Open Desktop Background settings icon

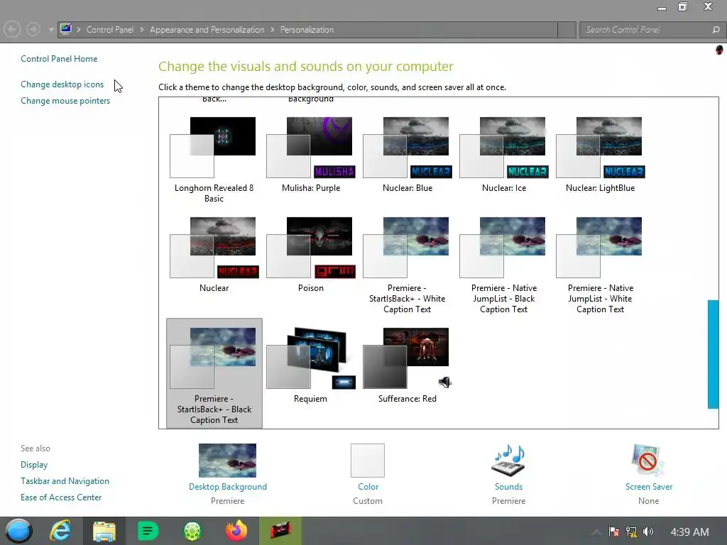pos(227,460)
